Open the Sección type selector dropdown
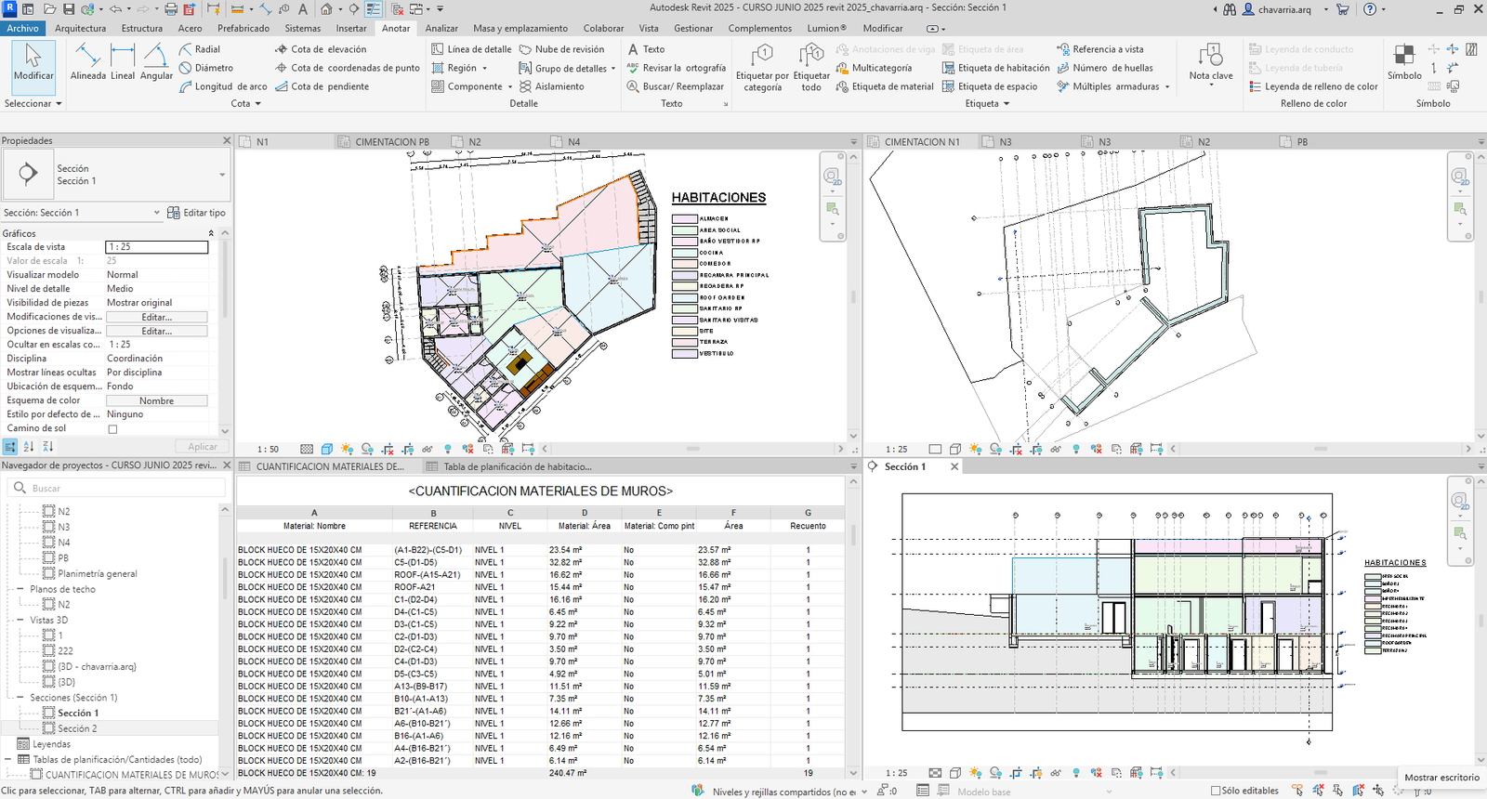This screenshot has height=799, width=1487. (x=221, y=175)
